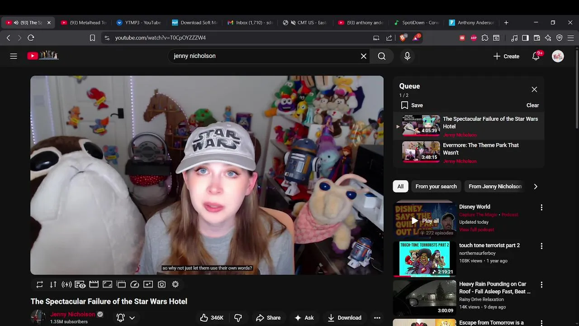The width and height of the screenshot is (579, 326).
Task: Open the pop-up player icon
Action: pyautogui.click(x=121, y=284)
